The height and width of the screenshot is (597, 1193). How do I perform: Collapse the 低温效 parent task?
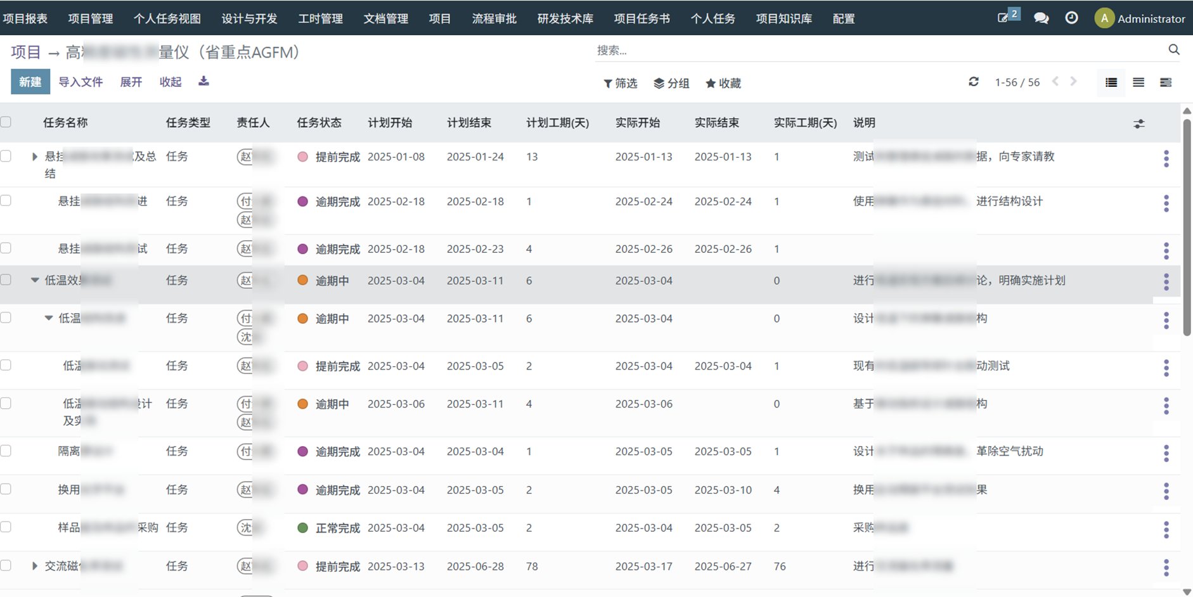tap(35, 280)
